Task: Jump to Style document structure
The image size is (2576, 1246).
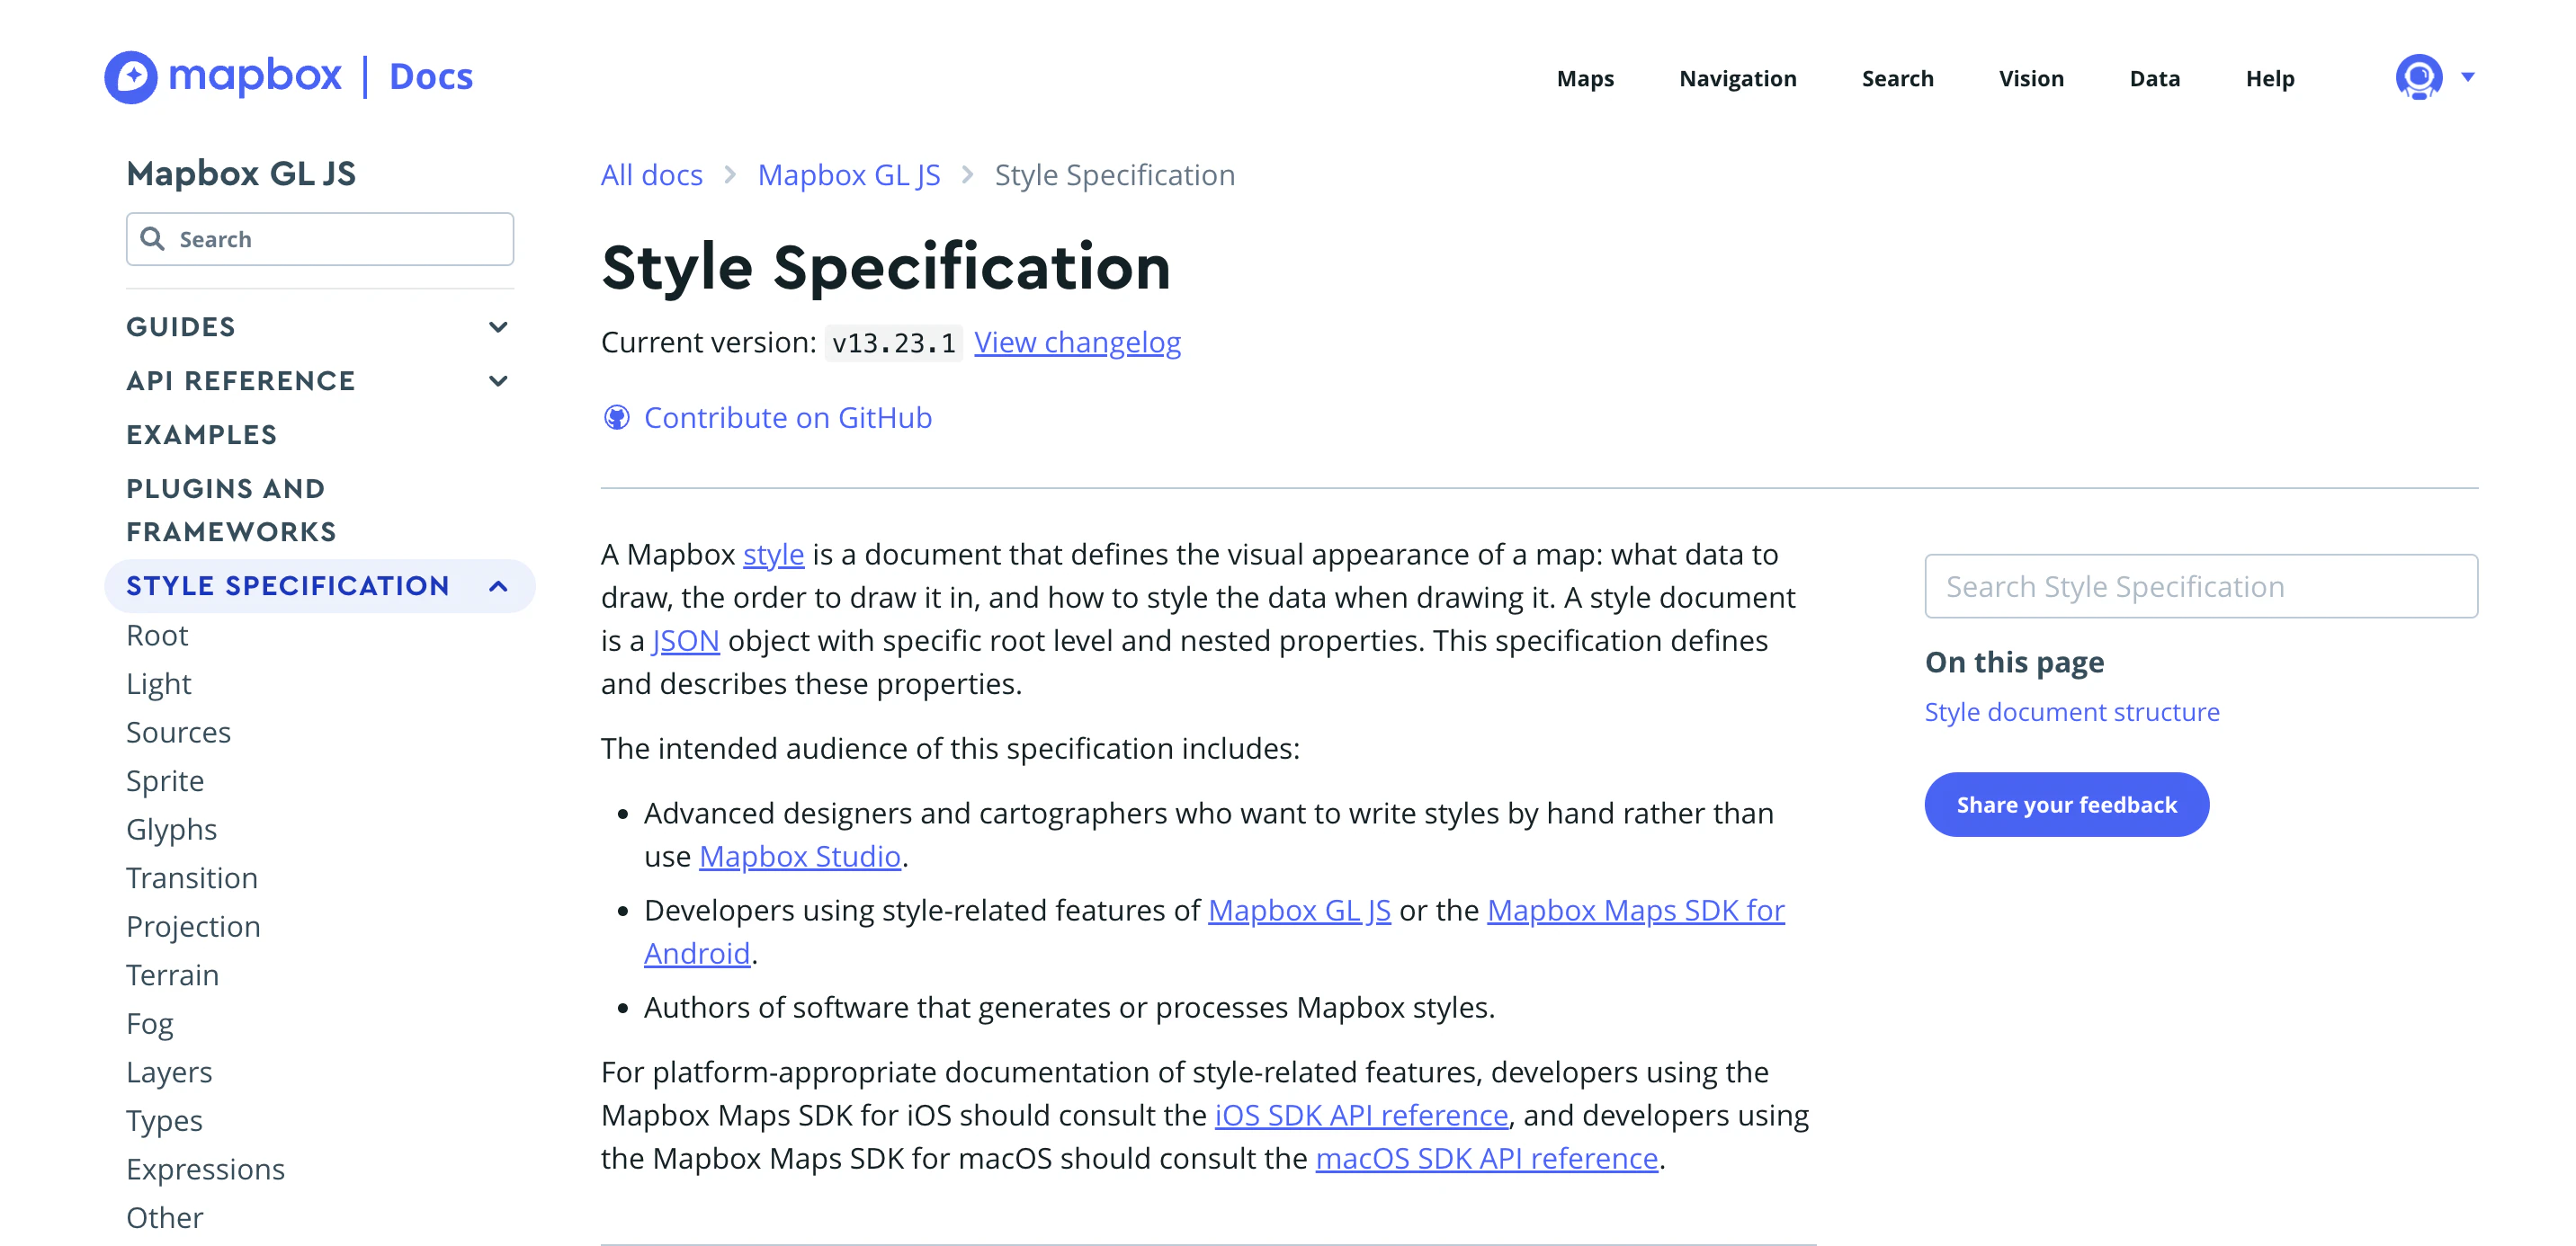Action: (2072, 712)
